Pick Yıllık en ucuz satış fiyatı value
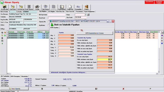 tap(105, 65)
